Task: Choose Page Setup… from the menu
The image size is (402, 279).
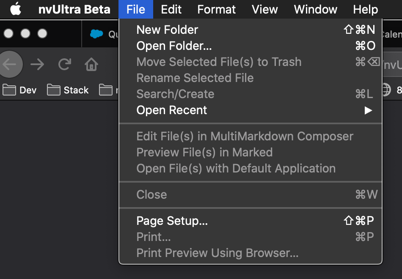Action: pyautogui.click(x=172, y=221)
